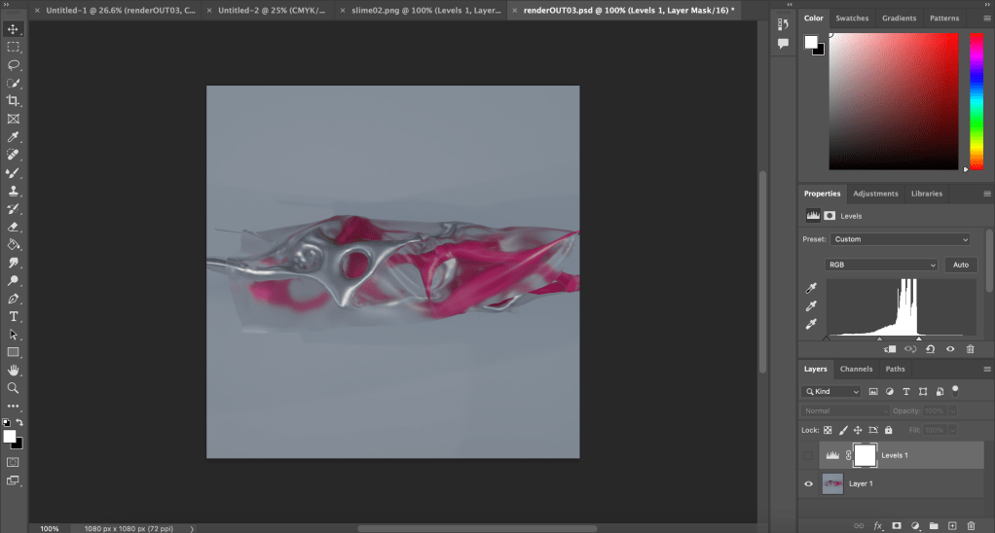Switch to the Channels tab
995x533 pixels.
tap(856, 369)
